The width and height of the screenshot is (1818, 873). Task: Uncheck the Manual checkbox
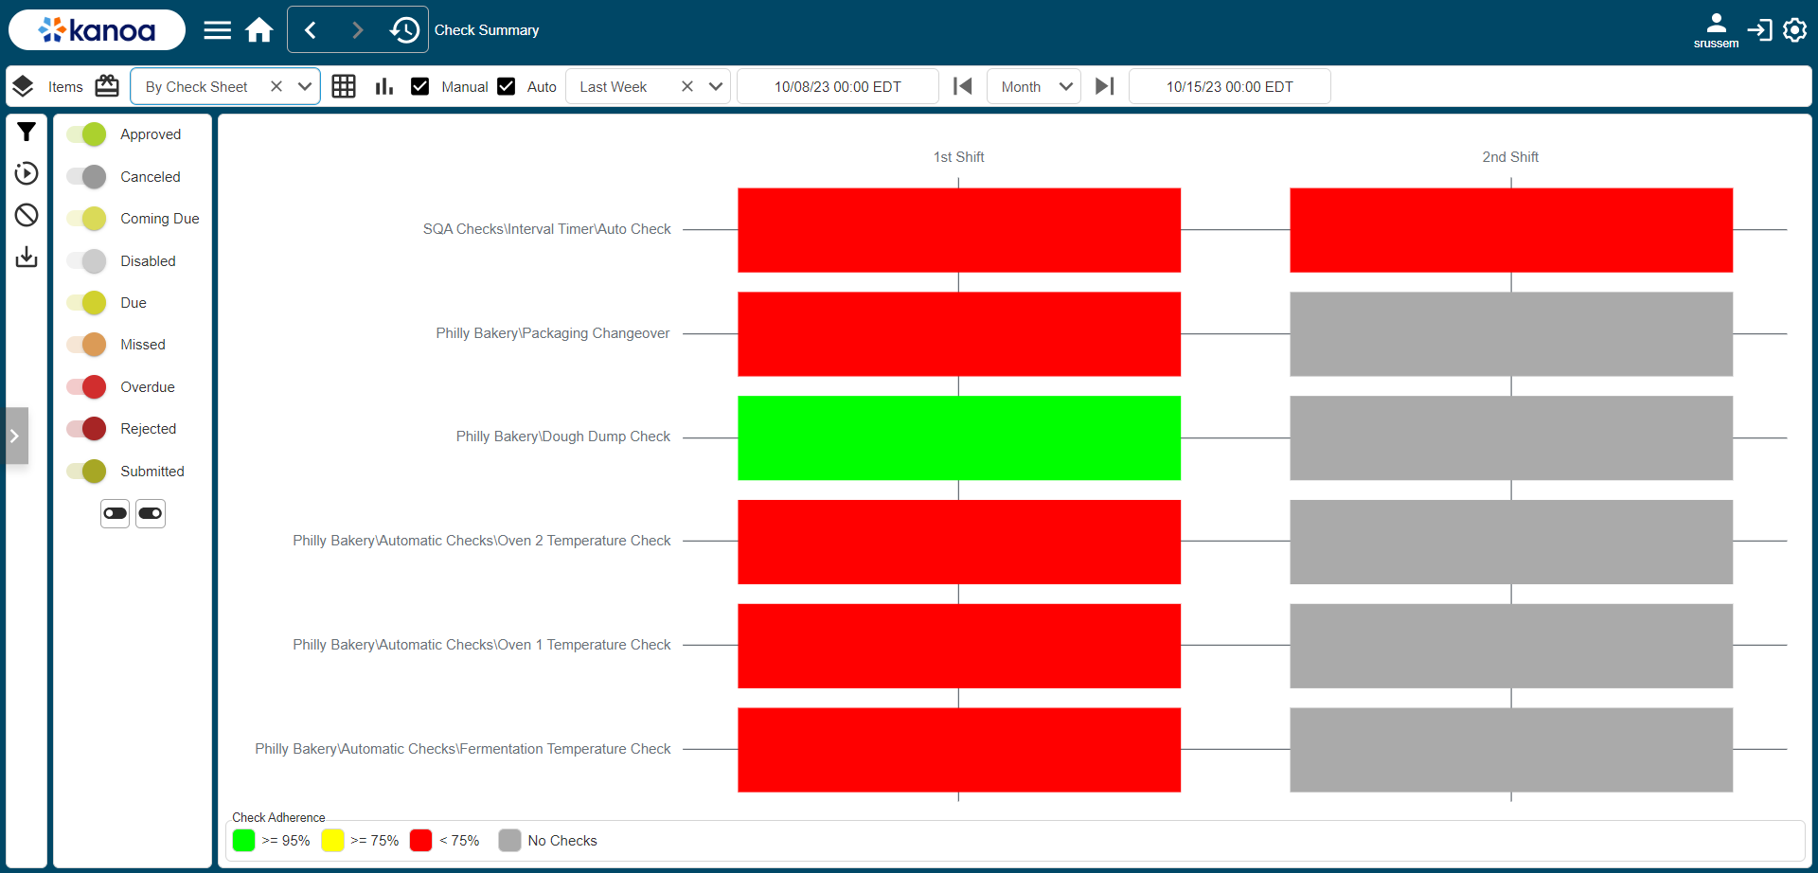coord(420,86)
